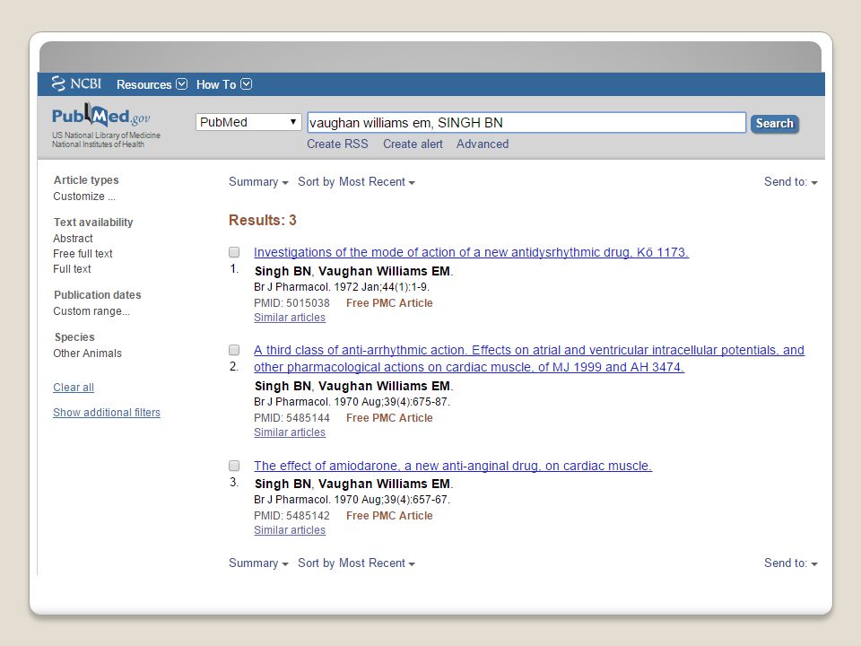The image size is (861, 646).
Task: Open 'The effect of amiodarone' article
Action: [452, 466]
